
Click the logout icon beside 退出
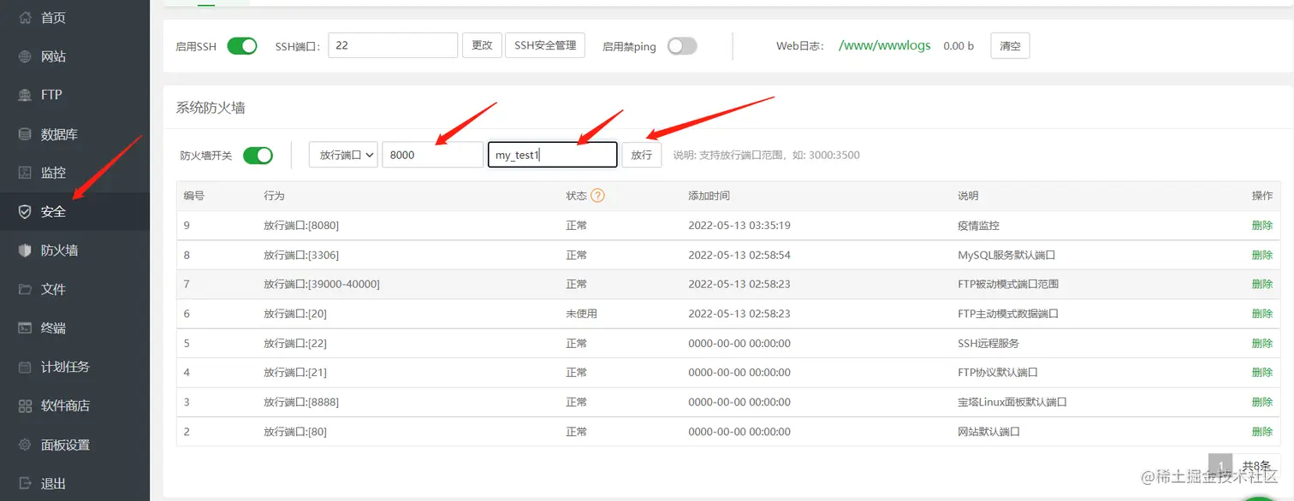[x=25, y=484]
